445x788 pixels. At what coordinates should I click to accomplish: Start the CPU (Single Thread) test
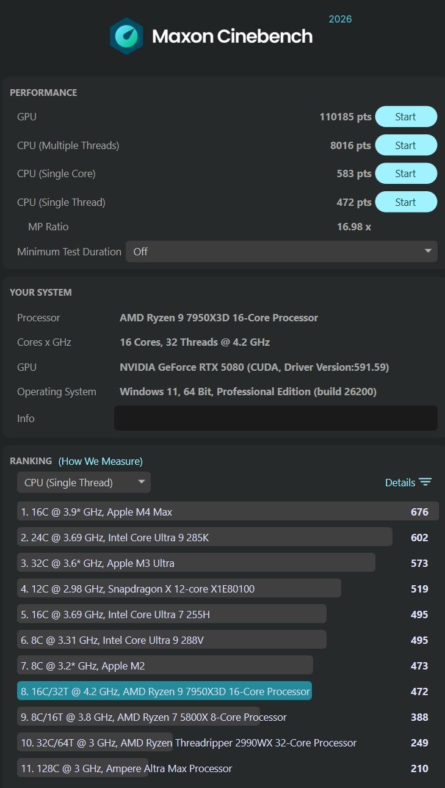(406, 202)
